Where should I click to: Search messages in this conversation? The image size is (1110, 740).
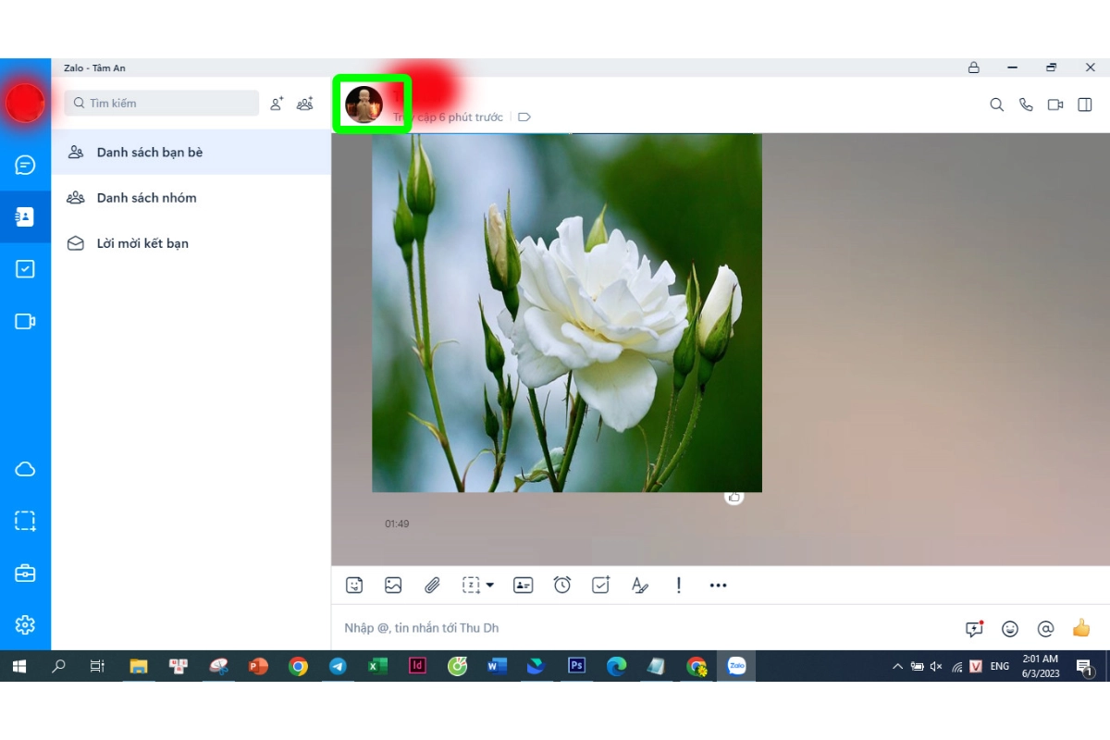click(x=996, y=105)
